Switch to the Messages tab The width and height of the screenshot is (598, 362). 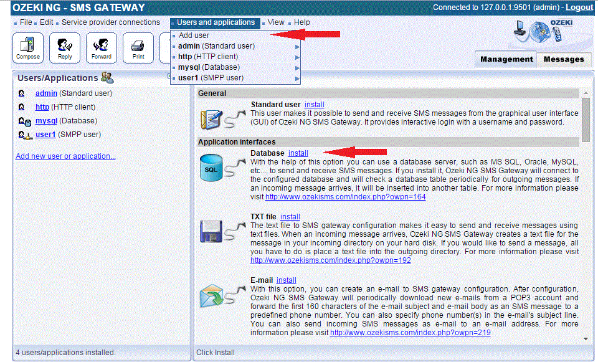(x=562, y=59)
